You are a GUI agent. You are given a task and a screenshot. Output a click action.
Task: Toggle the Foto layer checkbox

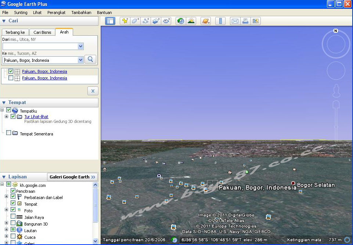coord(13,210)
